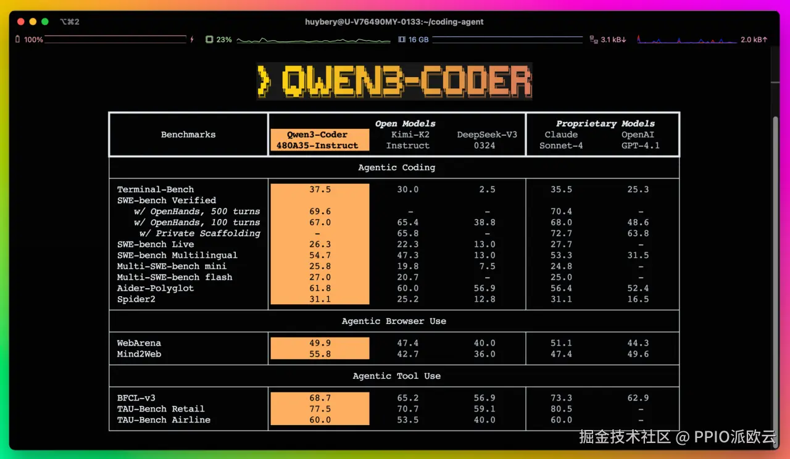Click the BFCL-v3 row label
Image resolution: width=790 pixels, height=459 pixels.
(136, 398)
